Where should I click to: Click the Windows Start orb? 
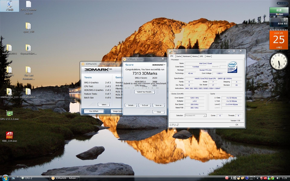tap(5, 178)
